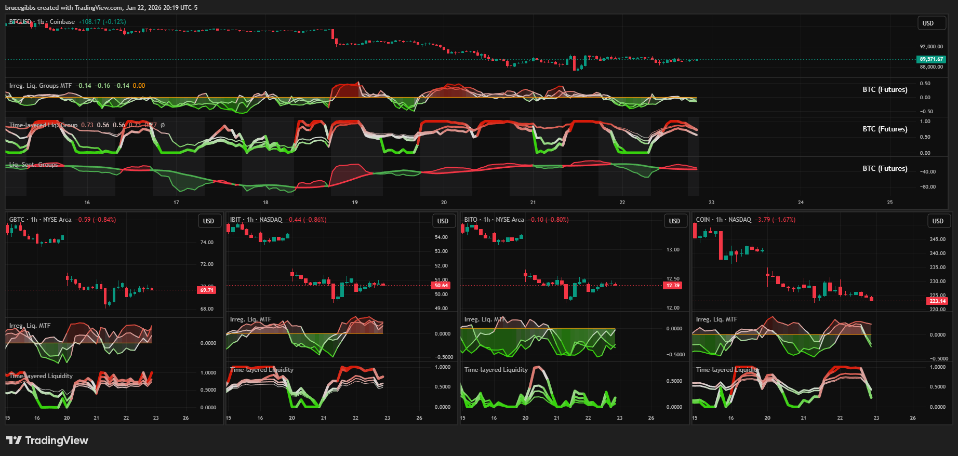Click the 89,571.67 current price label
958x456 pixels.
(x=931, y=59)
